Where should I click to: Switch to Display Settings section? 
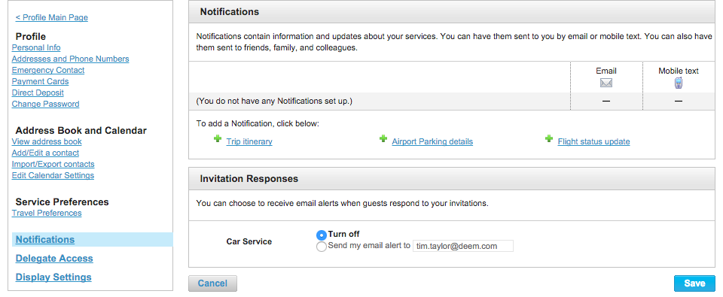click(53, 277)
